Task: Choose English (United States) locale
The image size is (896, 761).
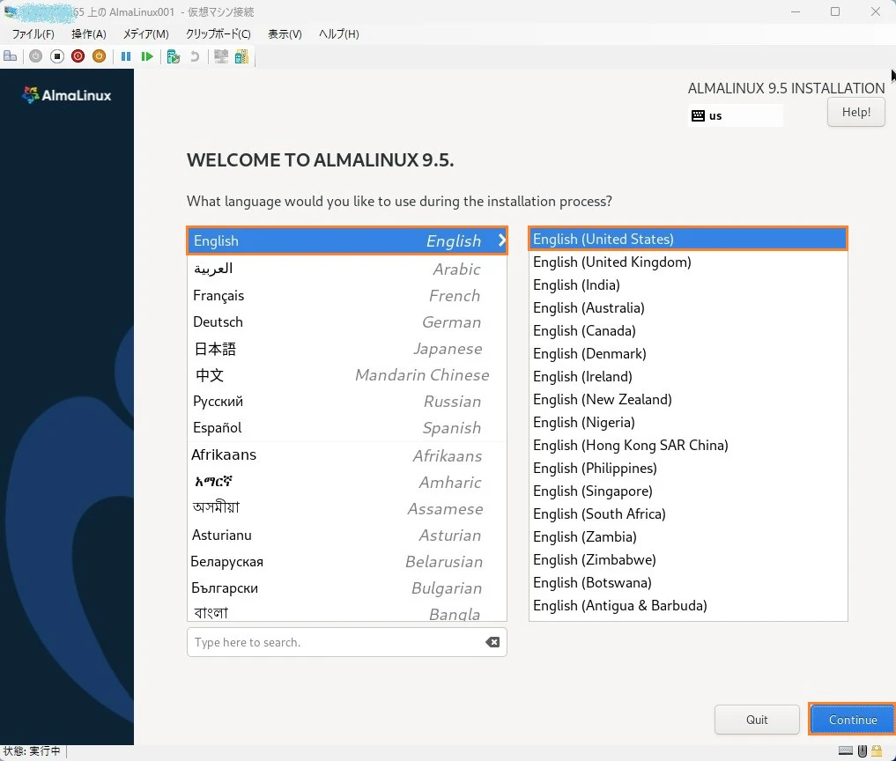Action: click(x=688, y=239)
